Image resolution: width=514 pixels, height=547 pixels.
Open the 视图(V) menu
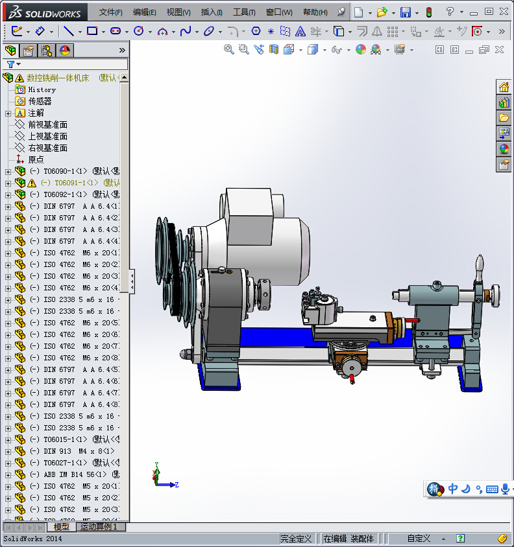point(178,12)
